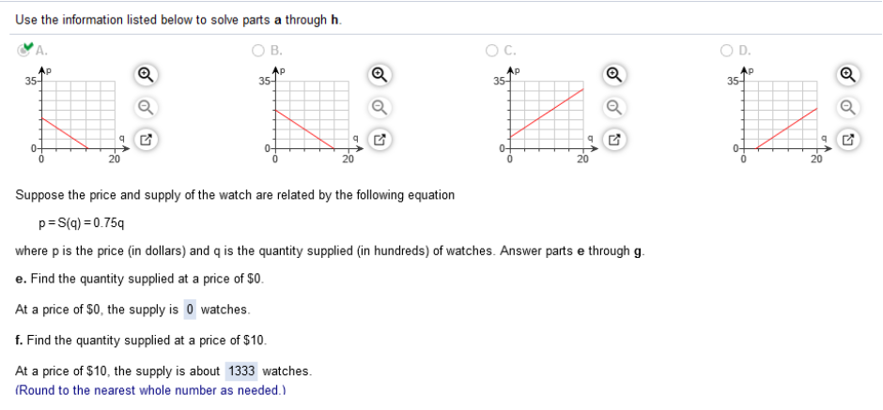Zoom in on graph B
Image resolution: width=883 pixels, height=410 pixels.
tap(380, 74)
